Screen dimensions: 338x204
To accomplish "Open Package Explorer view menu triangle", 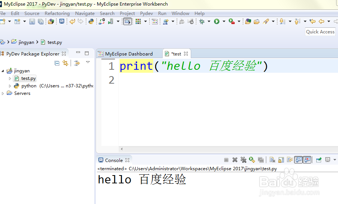I will tap(88, 62).
